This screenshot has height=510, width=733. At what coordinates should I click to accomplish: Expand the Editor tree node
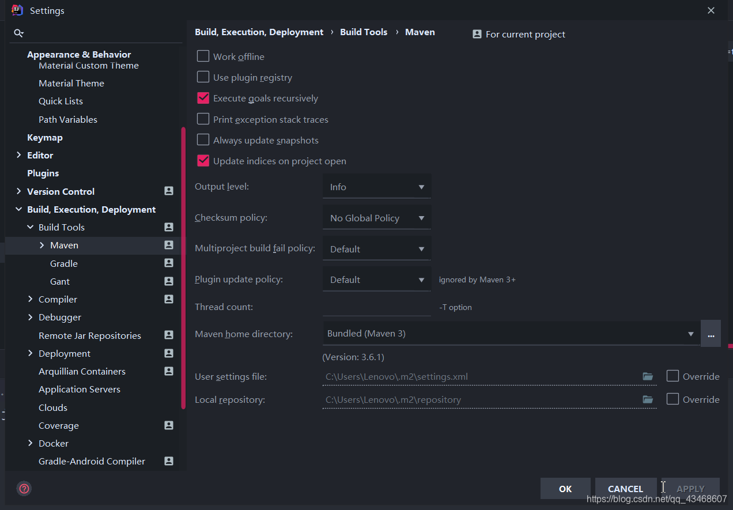click(19, 155)
